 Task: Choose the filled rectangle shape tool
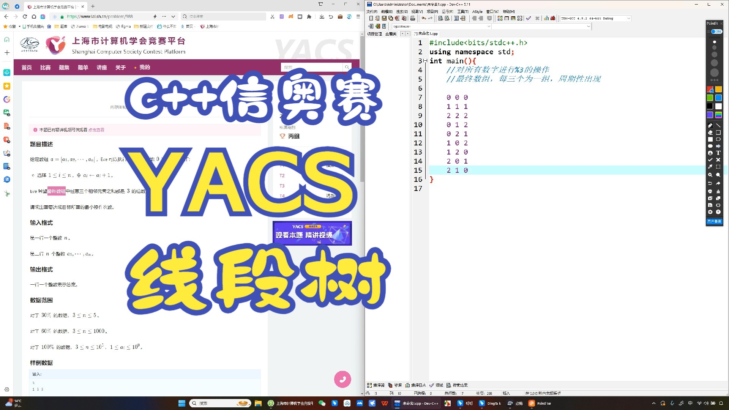click(710, 139)
